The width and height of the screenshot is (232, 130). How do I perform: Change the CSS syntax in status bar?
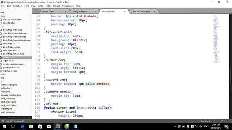click(223, 121)
